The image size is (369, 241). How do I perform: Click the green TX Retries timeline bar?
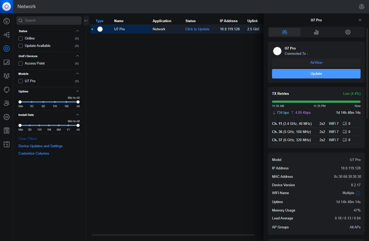[316, 102]
